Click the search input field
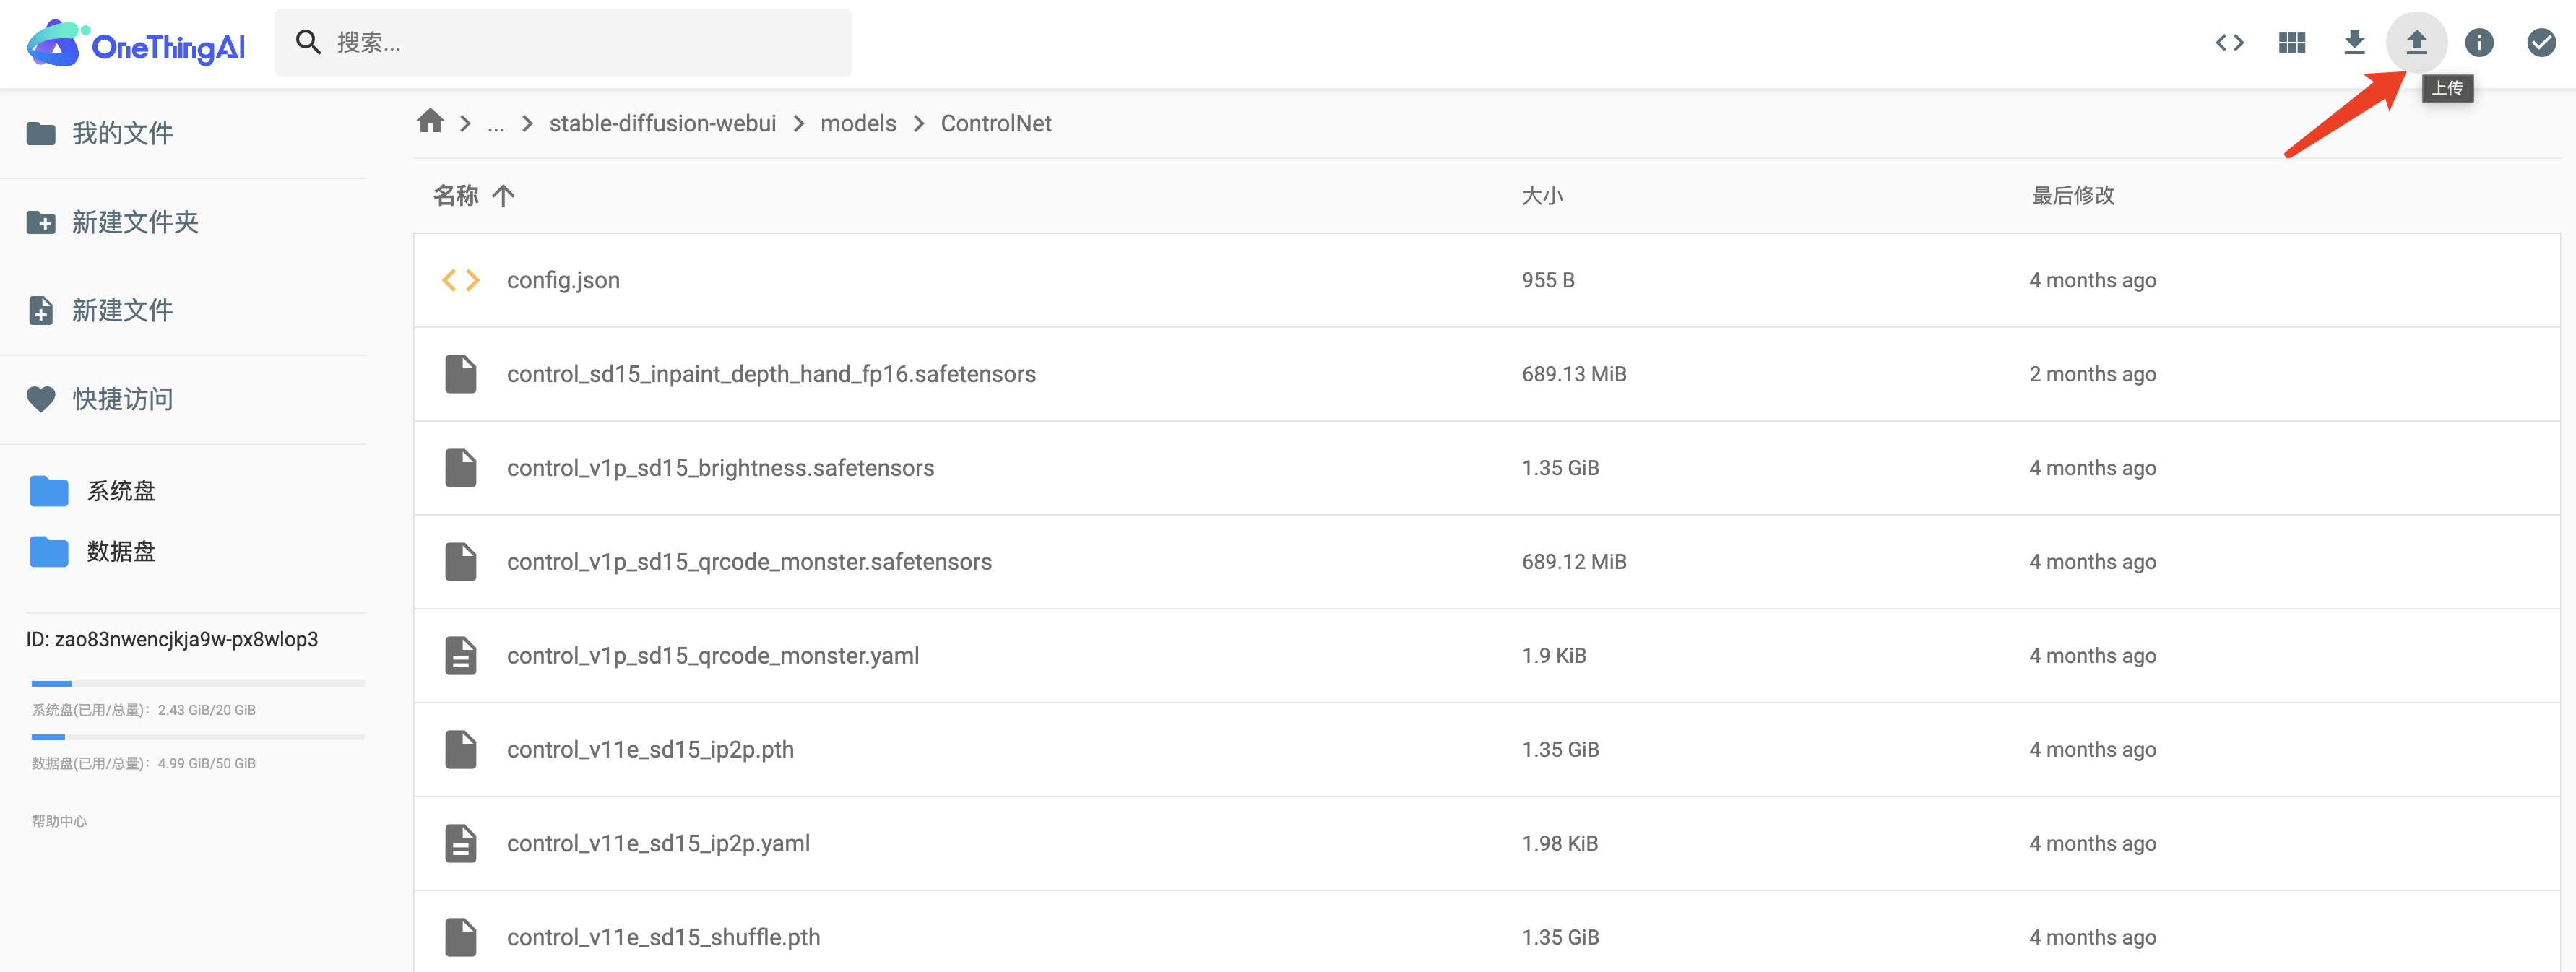This screenshot has width=2576, height=972. pyautogui.click(x=590, y=43)
